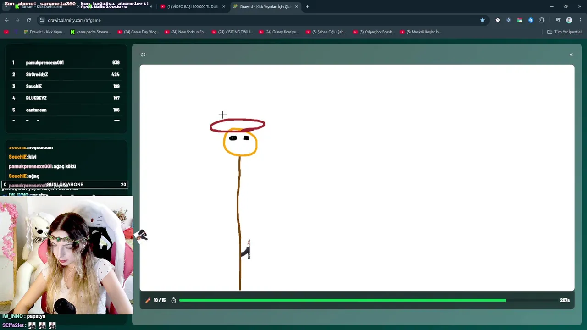Viewport: 587px width, 330px height.
Task: Open the Chrome profile avatar
Action: click(x=569, y=20)
